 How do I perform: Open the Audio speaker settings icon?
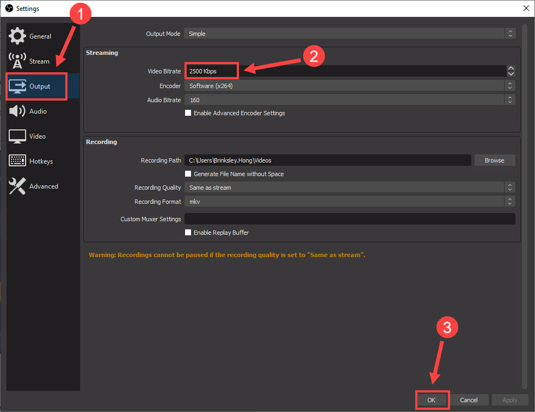(x=17, y=111)
